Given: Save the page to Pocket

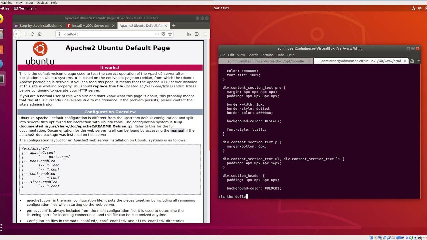Looking at the screenshot, I should (x=163, y=34).
